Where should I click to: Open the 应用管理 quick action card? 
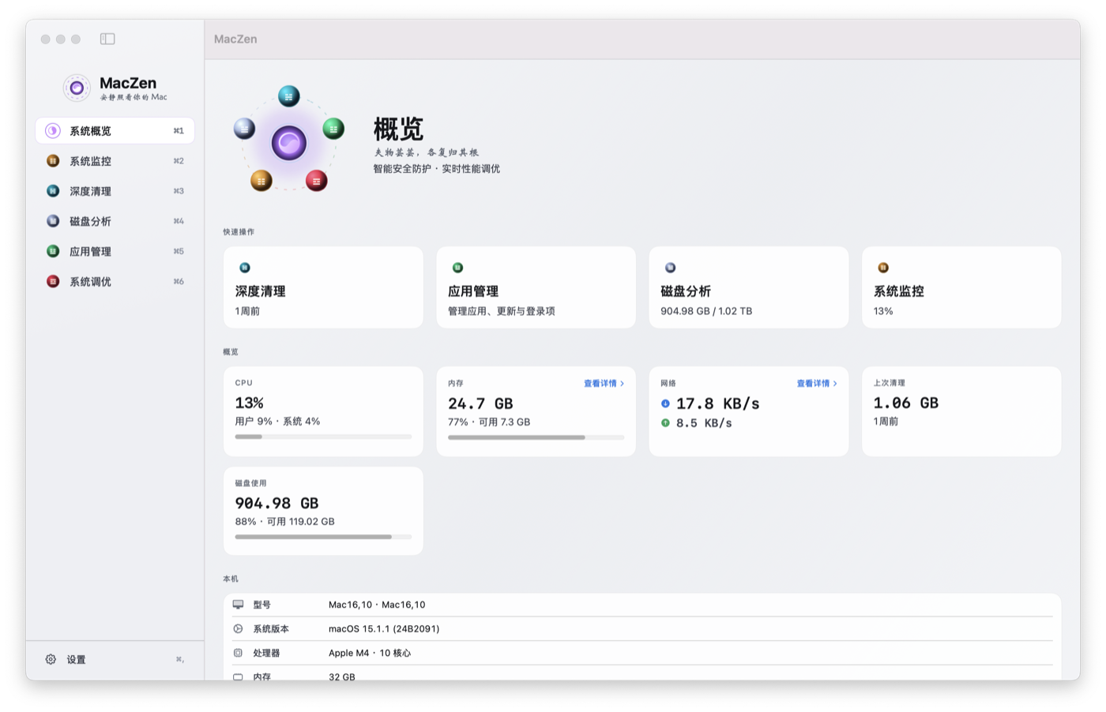point(536,287)
